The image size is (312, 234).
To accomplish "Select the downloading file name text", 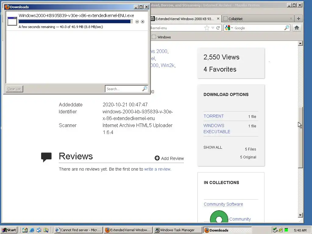I will (x=76, y=16).
